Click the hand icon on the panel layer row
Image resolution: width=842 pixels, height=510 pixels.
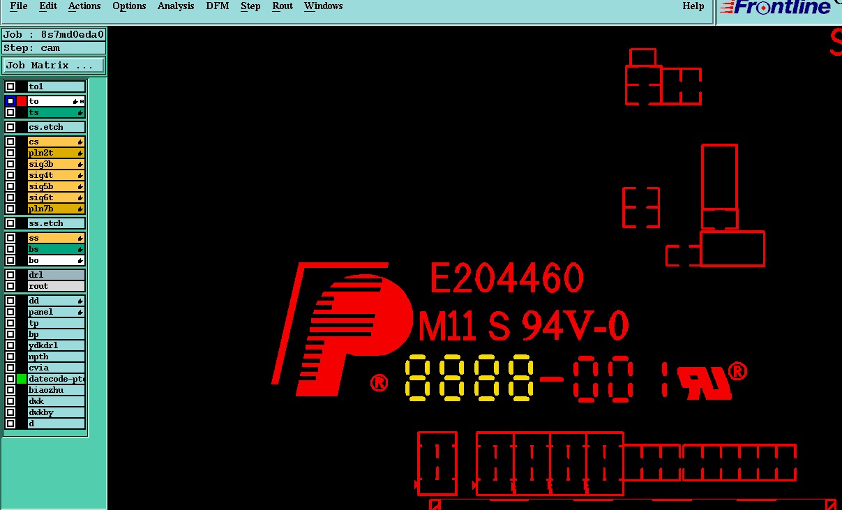pyautogui.click(x=80, y=313)
